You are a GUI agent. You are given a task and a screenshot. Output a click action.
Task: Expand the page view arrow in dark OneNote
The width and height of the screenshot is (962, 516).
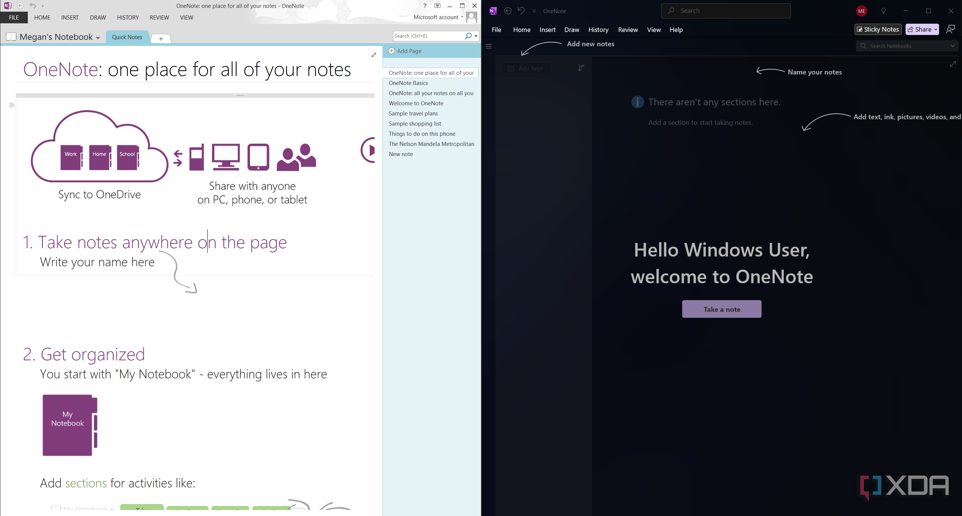[953, 64]
